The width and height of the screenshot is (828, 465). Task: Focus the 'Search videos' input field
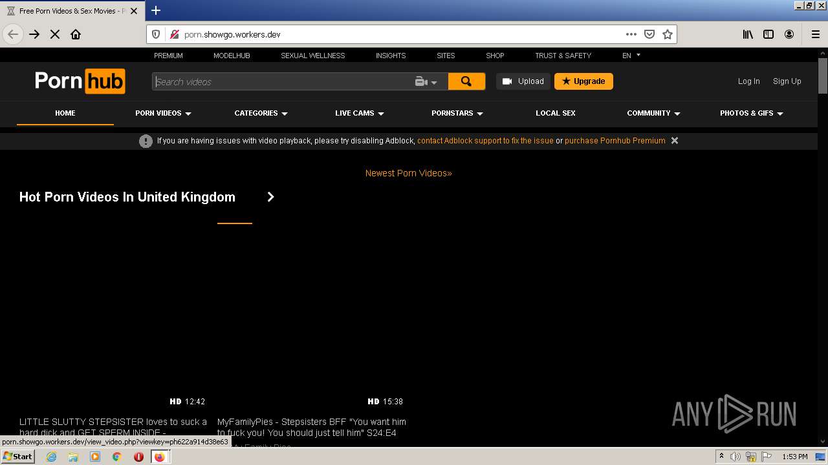(x=283, y=81)
